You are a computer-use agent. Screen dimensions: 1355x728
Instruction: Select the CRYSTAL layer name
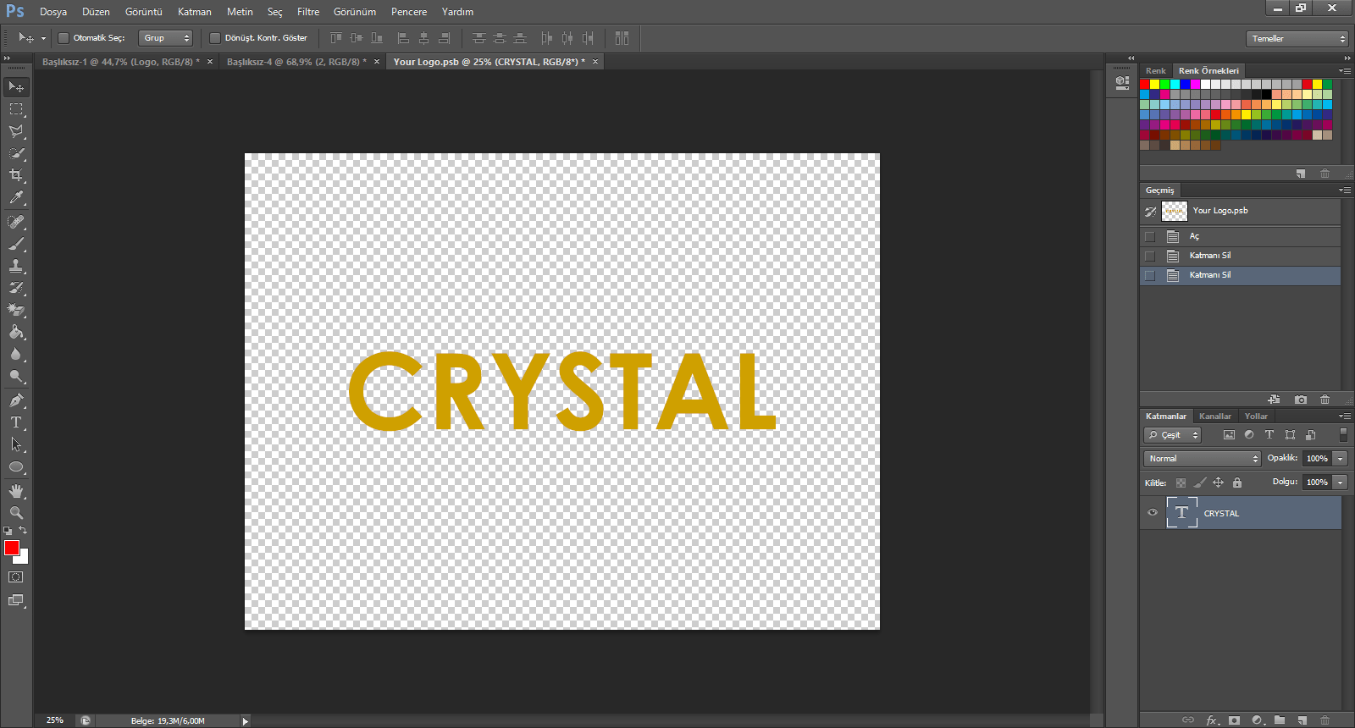1221,514
